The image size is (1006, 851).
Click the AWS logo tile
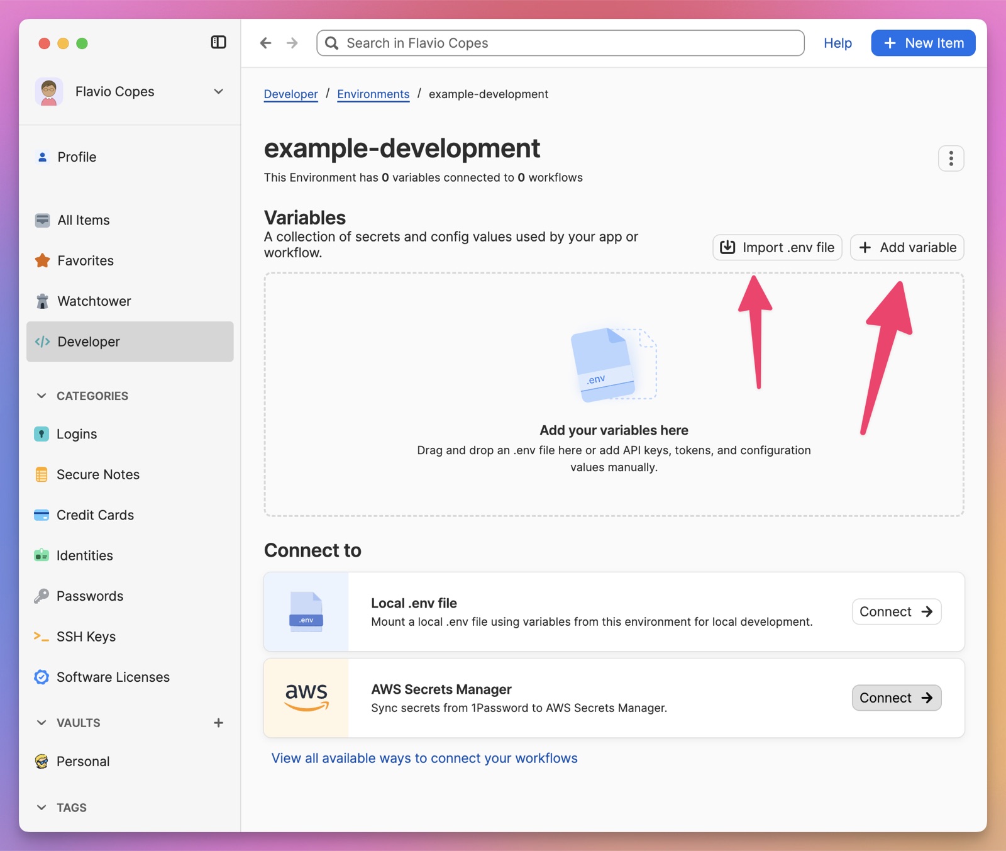coord(306,698)
